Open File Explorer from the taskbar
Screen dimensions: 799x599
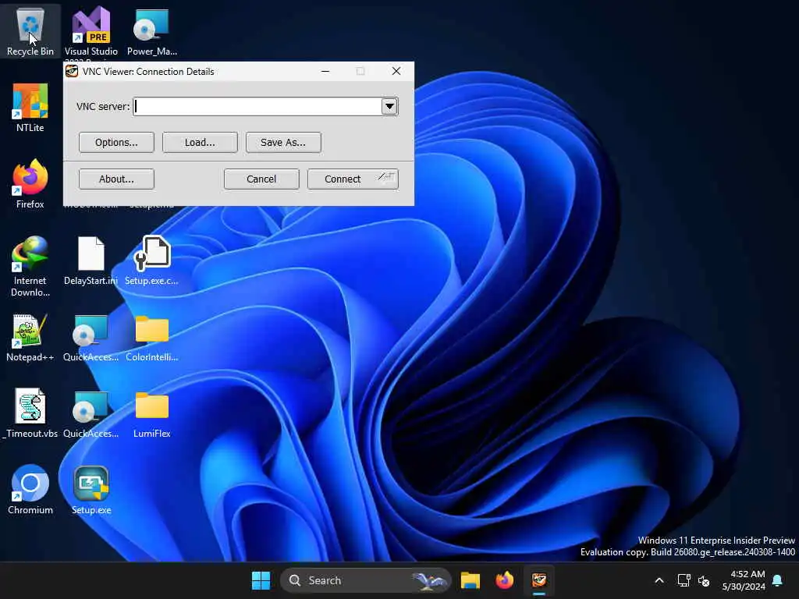(471, 580)
